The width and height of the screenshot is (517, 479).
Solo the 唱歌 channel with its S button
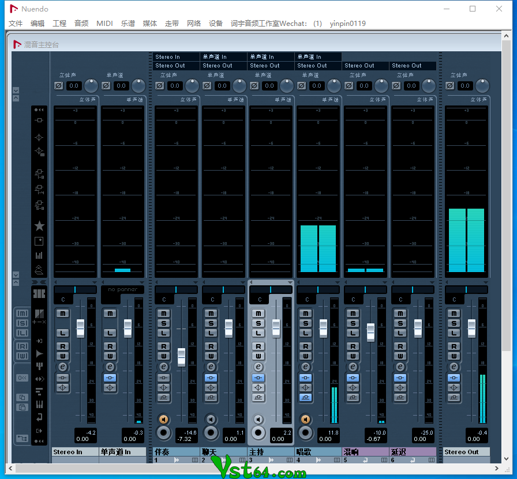(306, 323)
